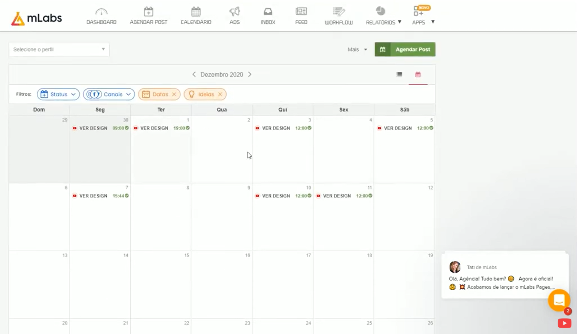Image resolution: width=577 pixels, height=334 pixels.
Task: Open the chat messenger bubble
Action: pos(559,300)
